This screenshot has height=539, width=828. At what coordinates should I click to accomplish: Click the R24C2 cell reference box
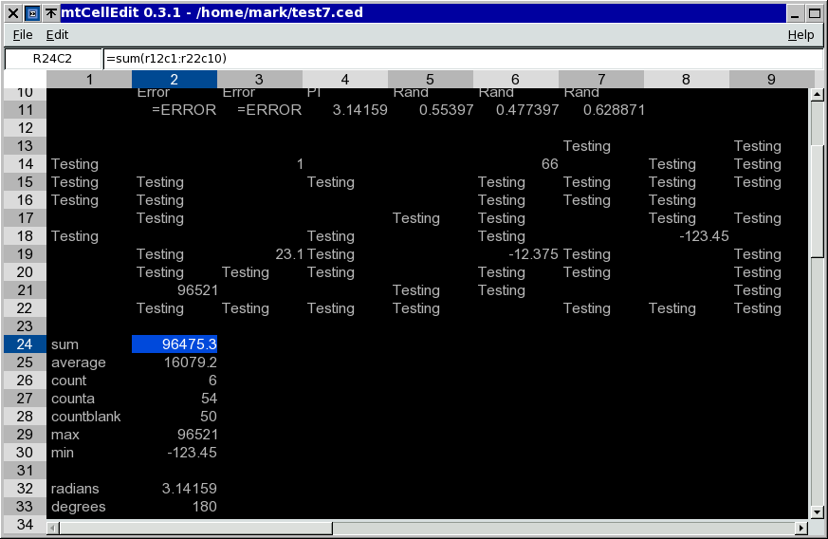(x=52, y=59)
